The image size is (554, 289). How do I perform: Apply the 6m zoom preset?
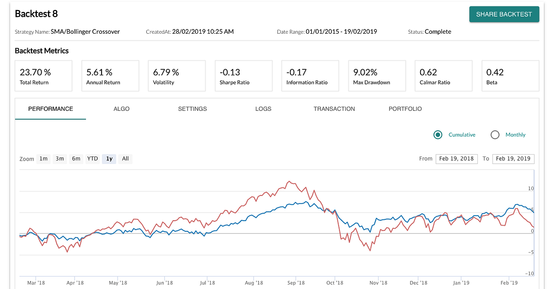point(76,158)
